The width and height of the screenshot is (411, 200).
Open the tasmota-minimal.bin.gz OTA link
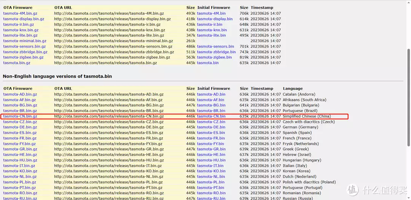tap(25, 41)
